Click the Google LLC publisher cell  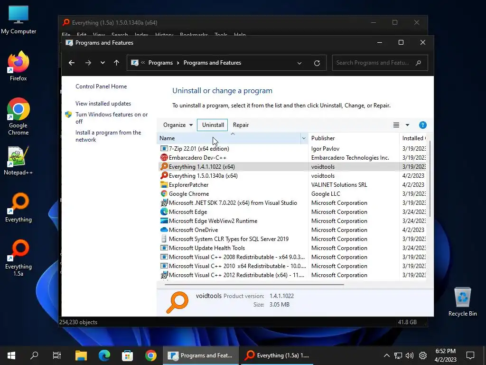326,194
